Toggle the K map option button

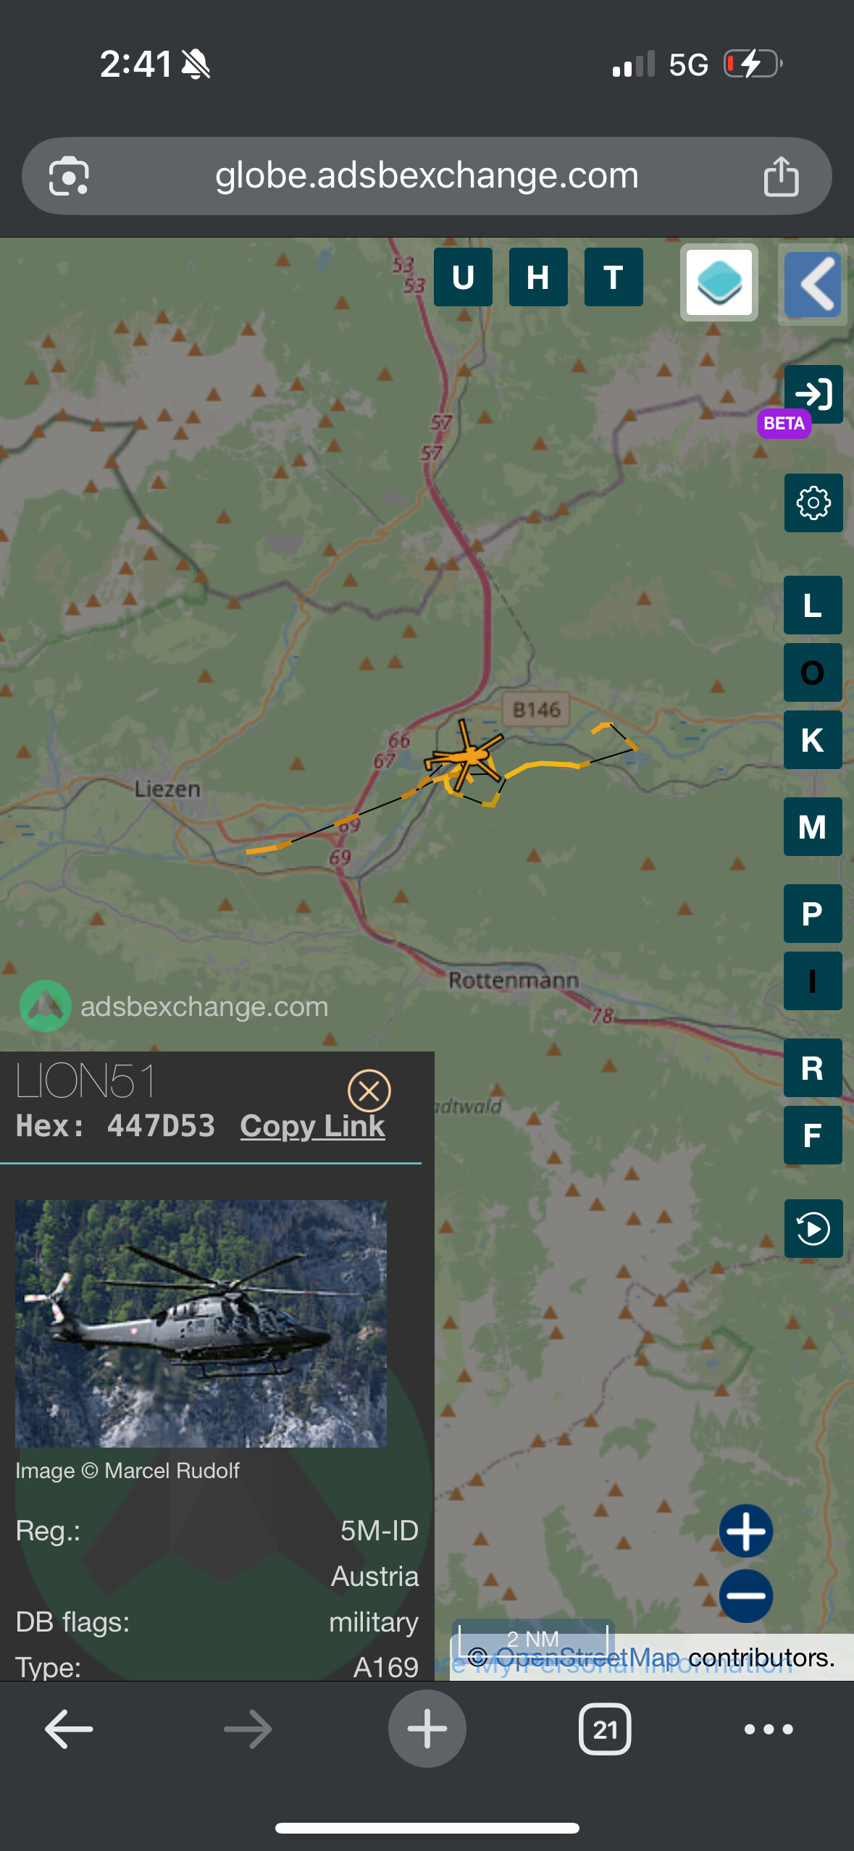(813, 739)
